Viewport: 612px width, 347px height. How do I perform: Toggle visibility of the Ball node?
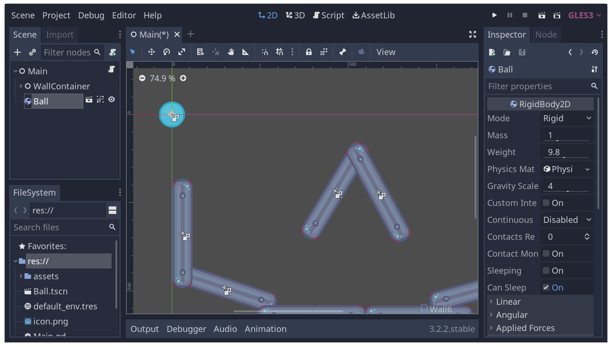(x=112, y=100)
